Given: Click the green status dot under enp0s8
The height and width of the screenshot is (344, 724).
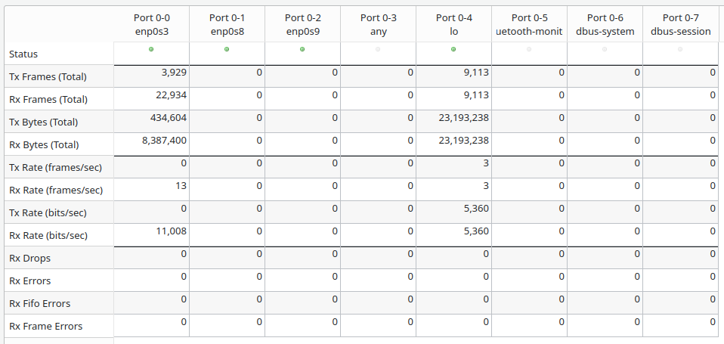Looking at the screenshot, I should coord(227,49).
